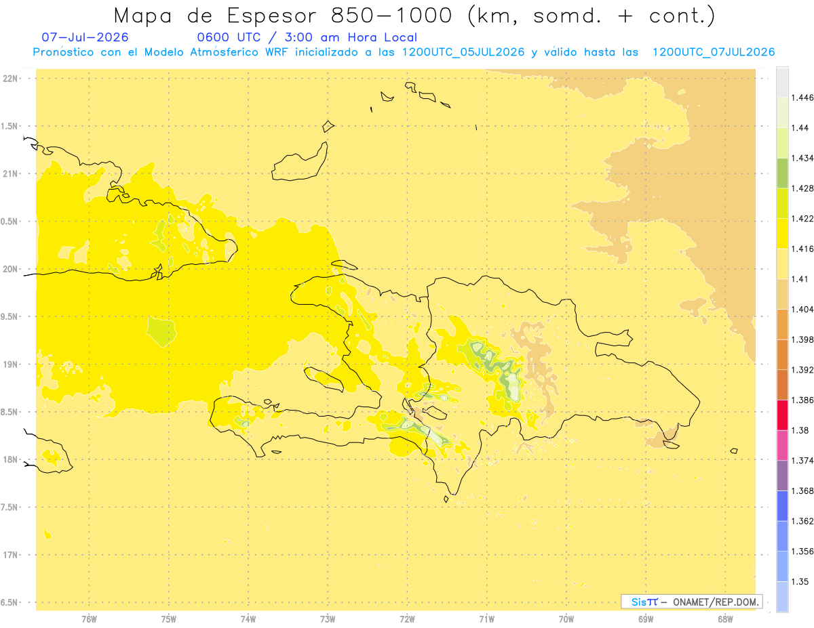Click the legend value '1.416'
814x628 pixels.
802,249
